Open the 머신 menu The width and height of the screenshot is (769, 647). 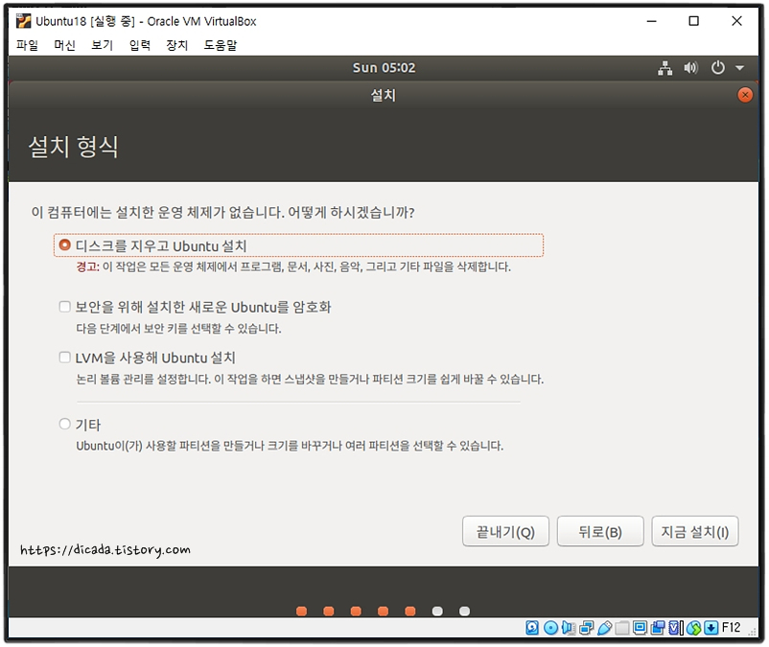click(65, 45)
